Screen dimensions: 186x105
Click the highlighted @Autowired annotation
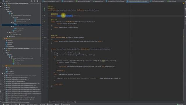pyautogui.click(x=55, y=14)
